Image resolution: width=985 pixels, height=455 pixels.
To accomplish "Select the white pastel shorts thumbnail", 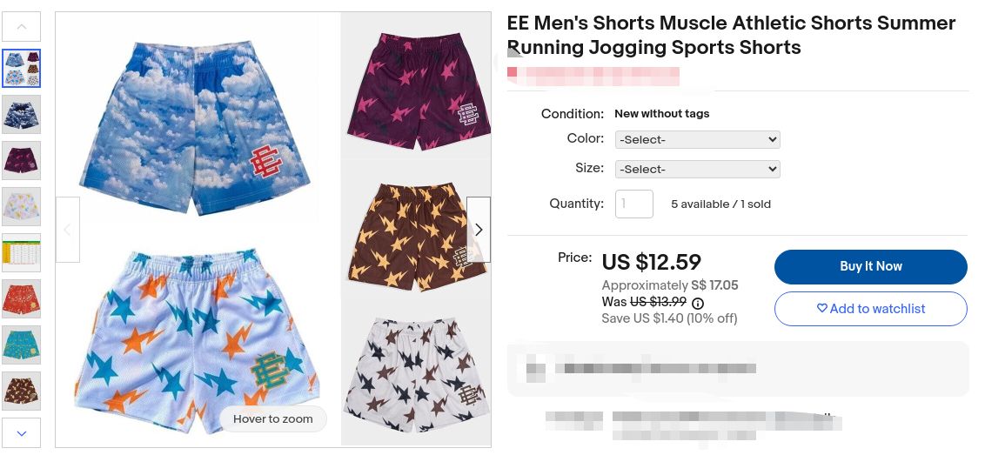I will [x=22, y=206].
